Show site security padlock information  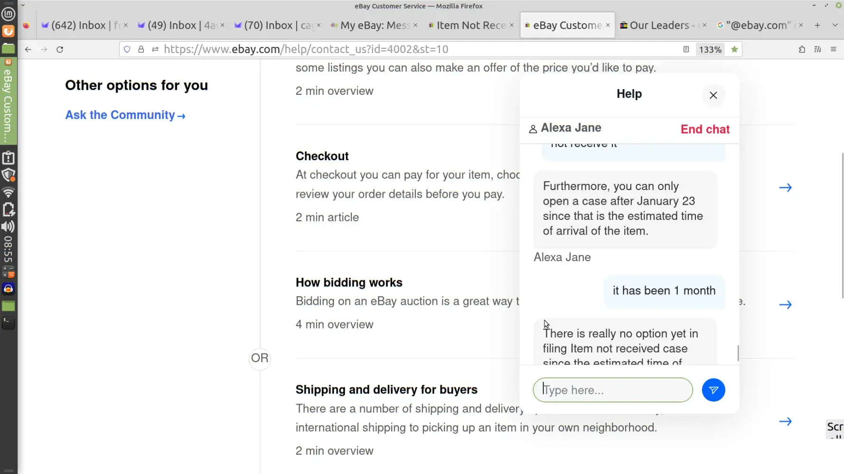[x=141, y=49]
